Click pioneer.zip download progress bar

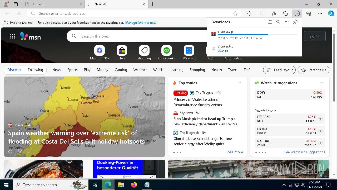pos(258,35)
